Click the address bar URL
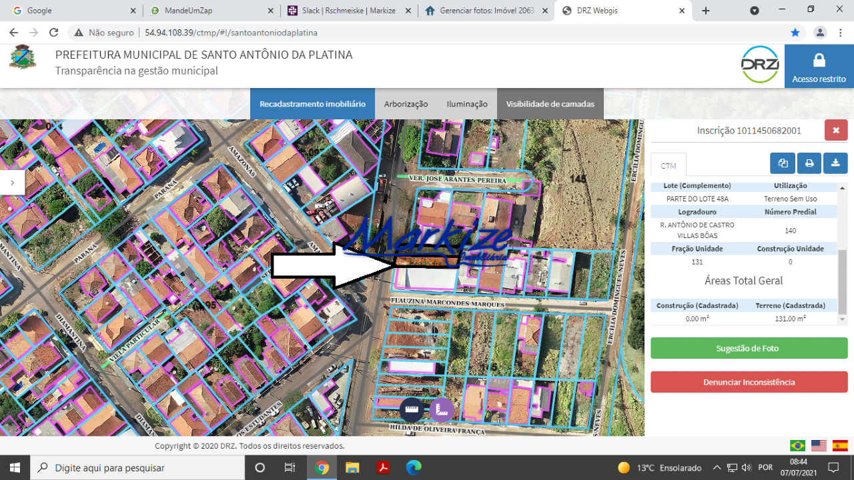 point(231,33)
